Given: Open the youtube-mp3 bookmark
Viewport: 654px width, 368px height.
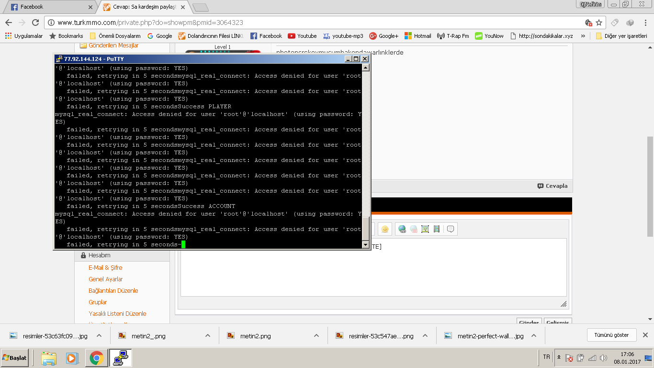Looking at the screenshot, I should 343,36.
